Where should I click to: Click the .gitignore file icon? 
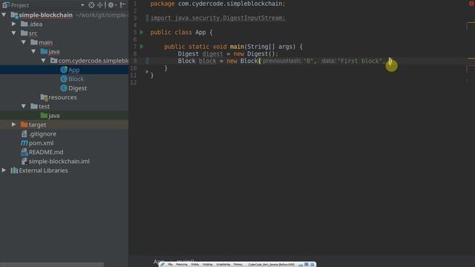point(24,133)
